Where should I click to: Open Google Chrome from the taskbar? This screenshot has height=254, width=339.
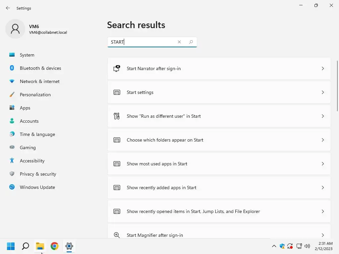[55, 246]
